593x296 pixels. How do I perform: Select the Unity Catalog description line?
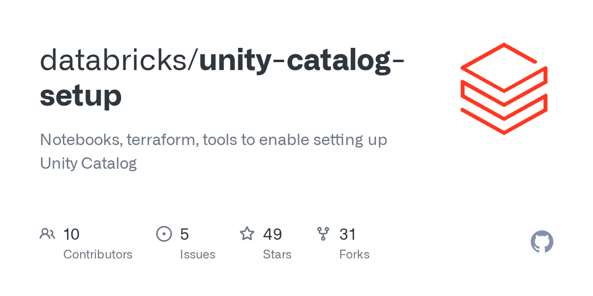(x=88, y=163)
